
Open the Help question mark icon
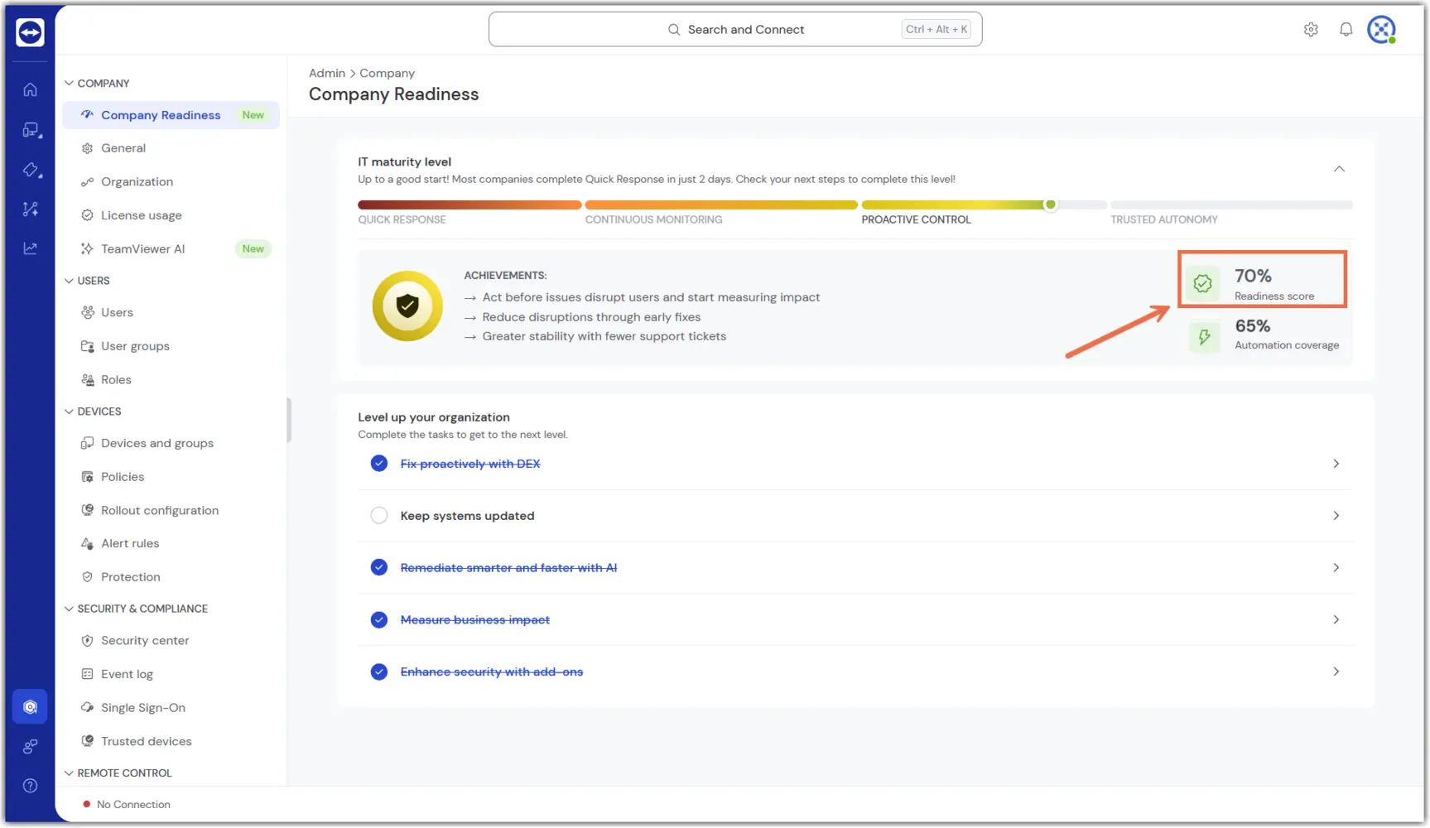(30, 786)
